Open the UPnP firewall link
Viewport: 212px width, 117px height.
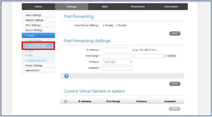tap(31, 51)
